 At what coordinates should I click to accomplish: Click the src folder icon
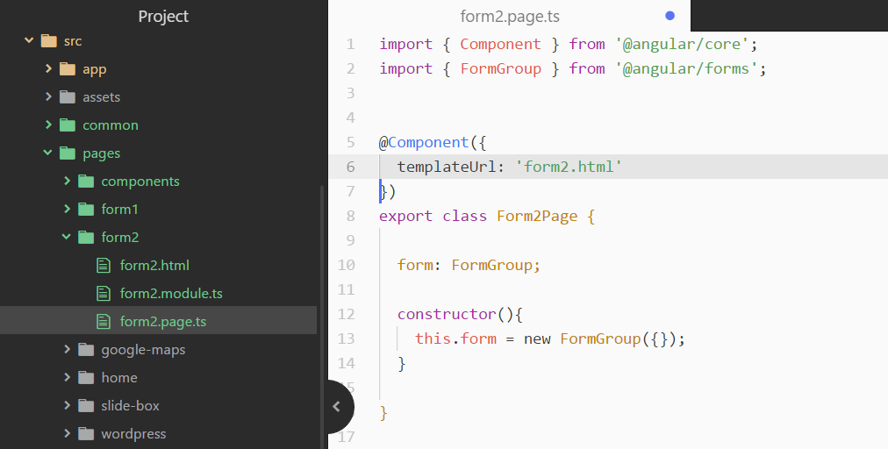pos(49,40)
